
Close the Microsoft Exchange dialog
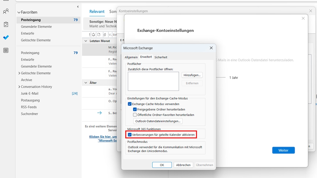click(211, 48)
